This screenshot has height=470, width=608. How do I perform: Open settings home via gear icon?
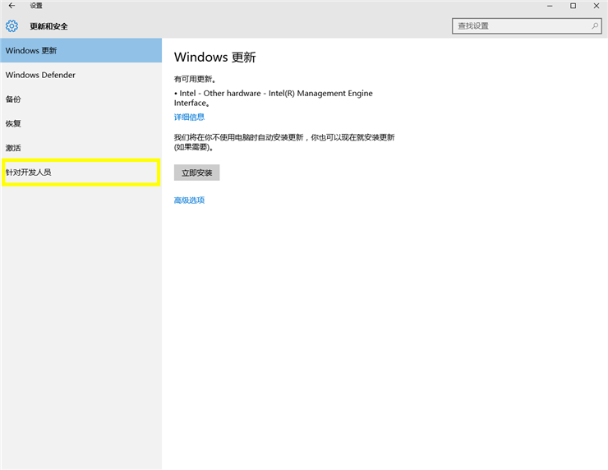(12, 26)
